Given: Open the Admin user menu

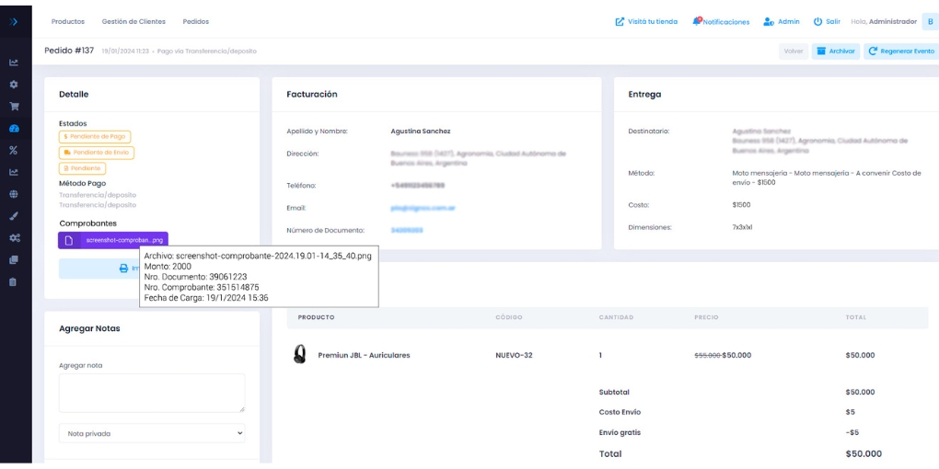Looking at the screenshot, I should (782, 21).
